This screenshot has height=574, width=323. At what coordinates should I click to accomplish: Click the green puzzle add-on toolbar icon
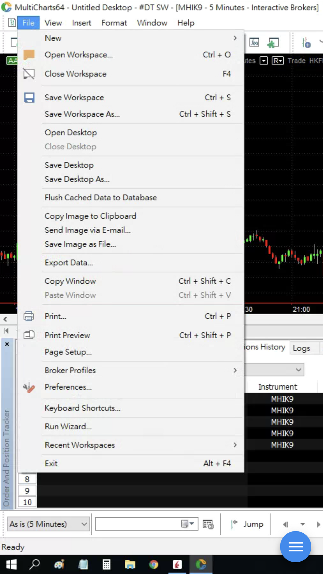[x=273, y=43]
